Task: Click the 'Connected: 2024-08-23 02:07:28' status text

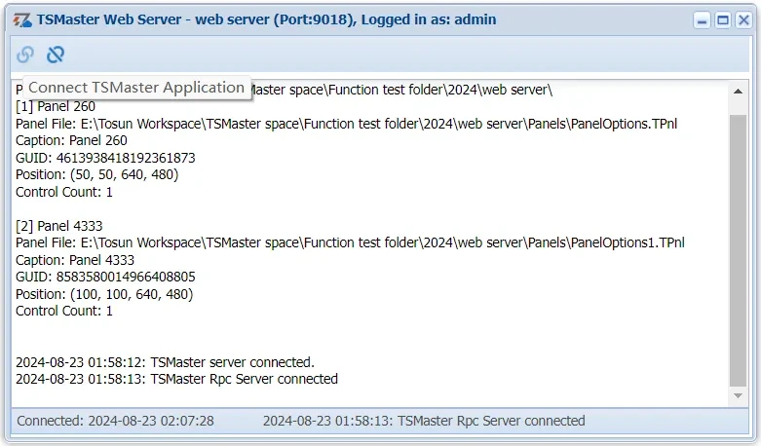Action: pyautogui.click(x=115, y=421)
